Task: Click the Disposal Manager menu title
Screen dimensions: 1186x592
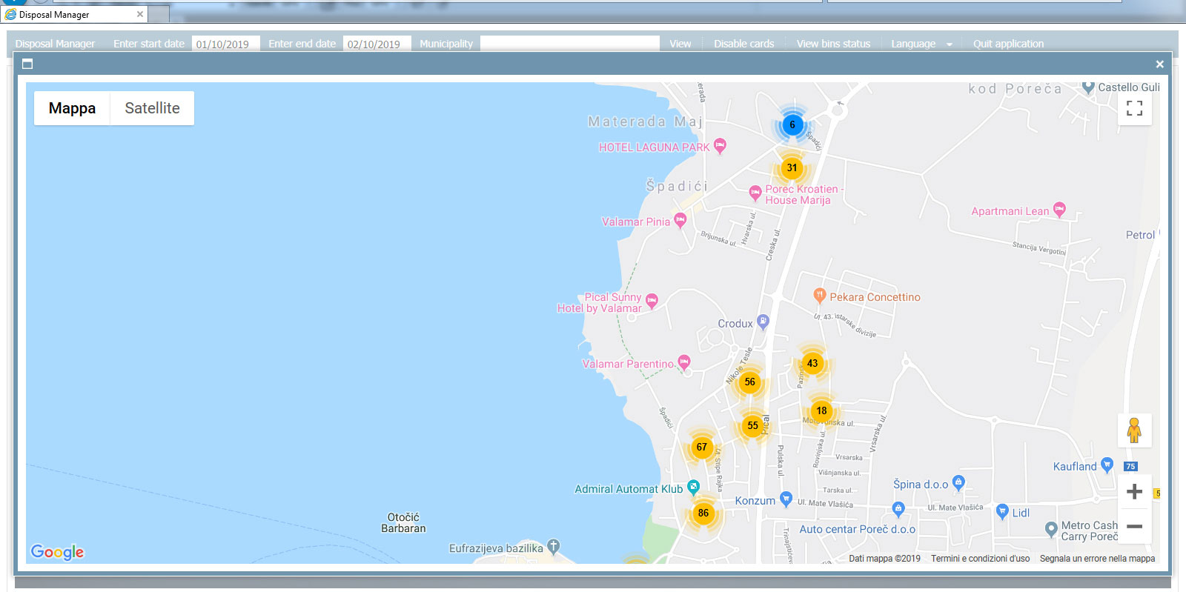Action: (55, 44)
